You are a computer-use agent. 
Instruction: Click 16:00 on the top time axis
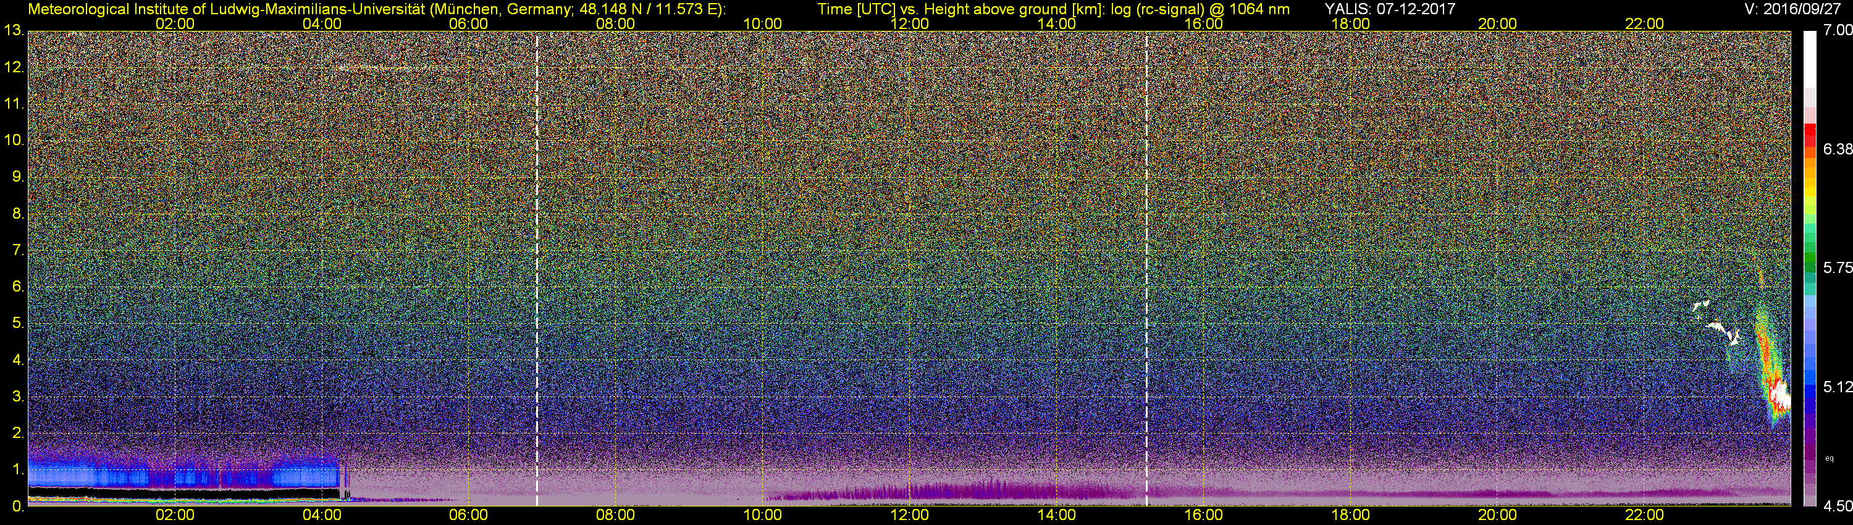click(1203, 23)
